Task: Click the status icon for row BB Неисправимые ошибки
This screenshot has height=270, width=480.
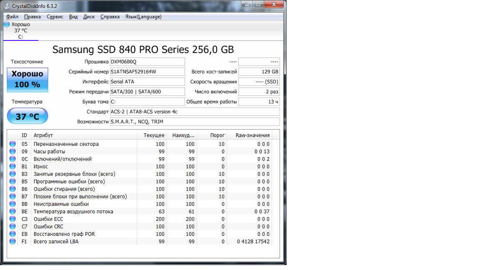Action: (12, 204)
